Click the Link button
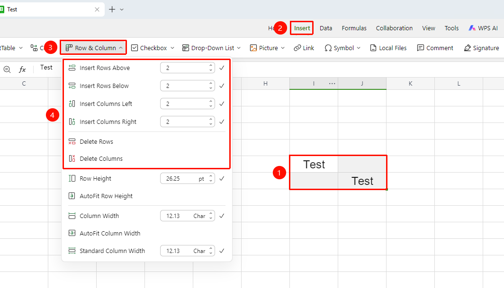The height and width of the screenshot is (288, 504). [304, 48]
